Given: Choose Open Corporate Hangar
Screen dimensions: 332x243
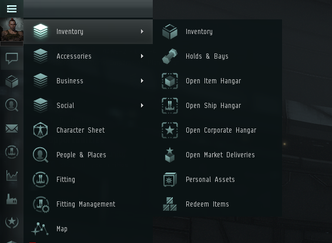Looking at the screenshot, I should 217,130.
